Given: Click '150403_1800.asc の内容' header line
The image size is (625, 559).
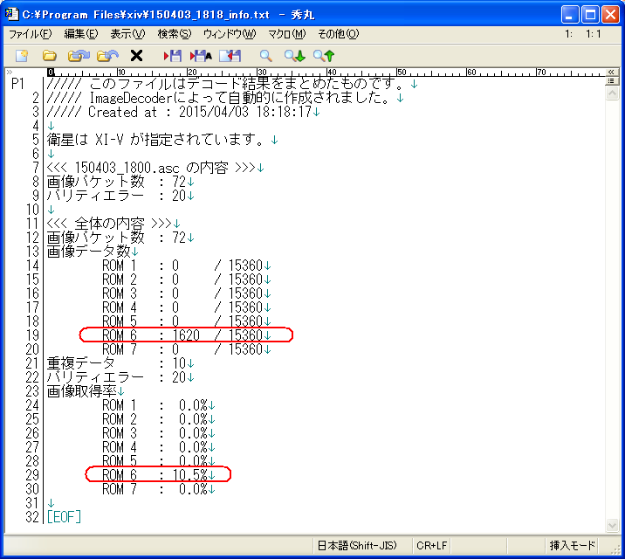Looking at the screenshot, I should (155, 168).
